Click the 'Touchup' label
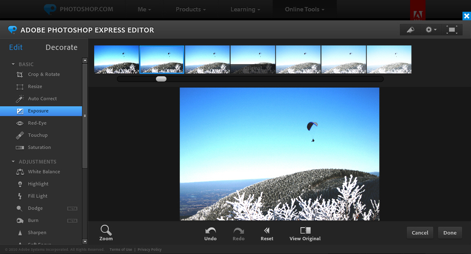This screenshot has width=471, height=254. point(38,135)
